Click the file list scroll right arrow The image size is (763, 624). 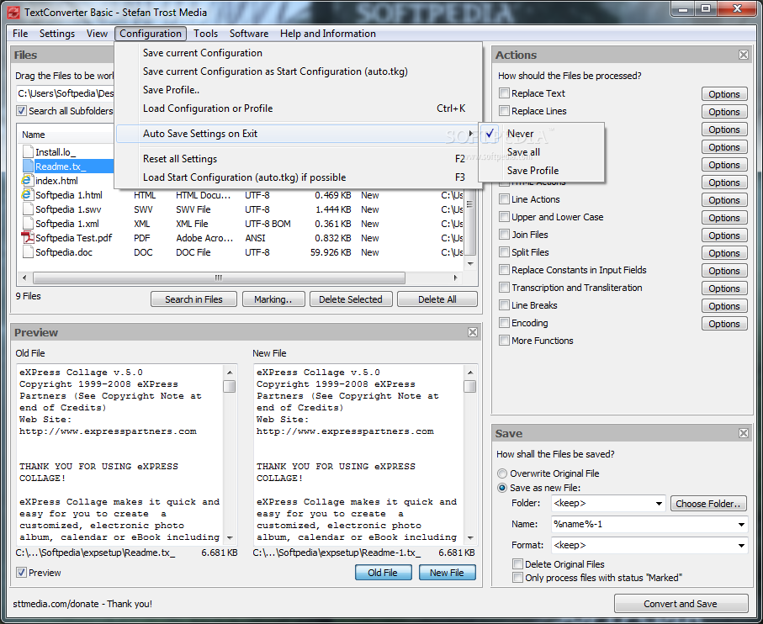click(455, 278)
